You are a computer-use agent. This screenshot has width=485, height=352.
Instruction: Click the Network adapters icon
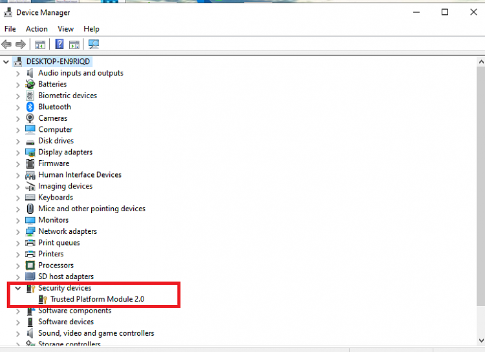coord(30,231)
